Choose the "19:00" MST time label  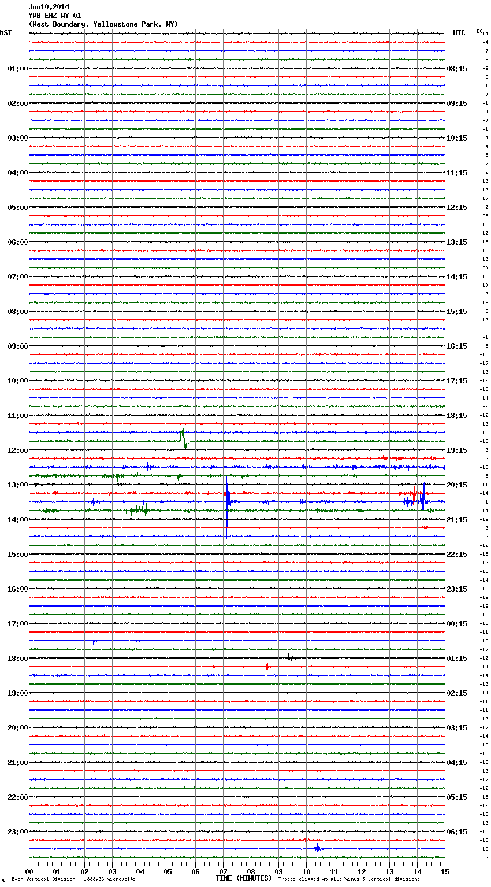pos(17,693)
